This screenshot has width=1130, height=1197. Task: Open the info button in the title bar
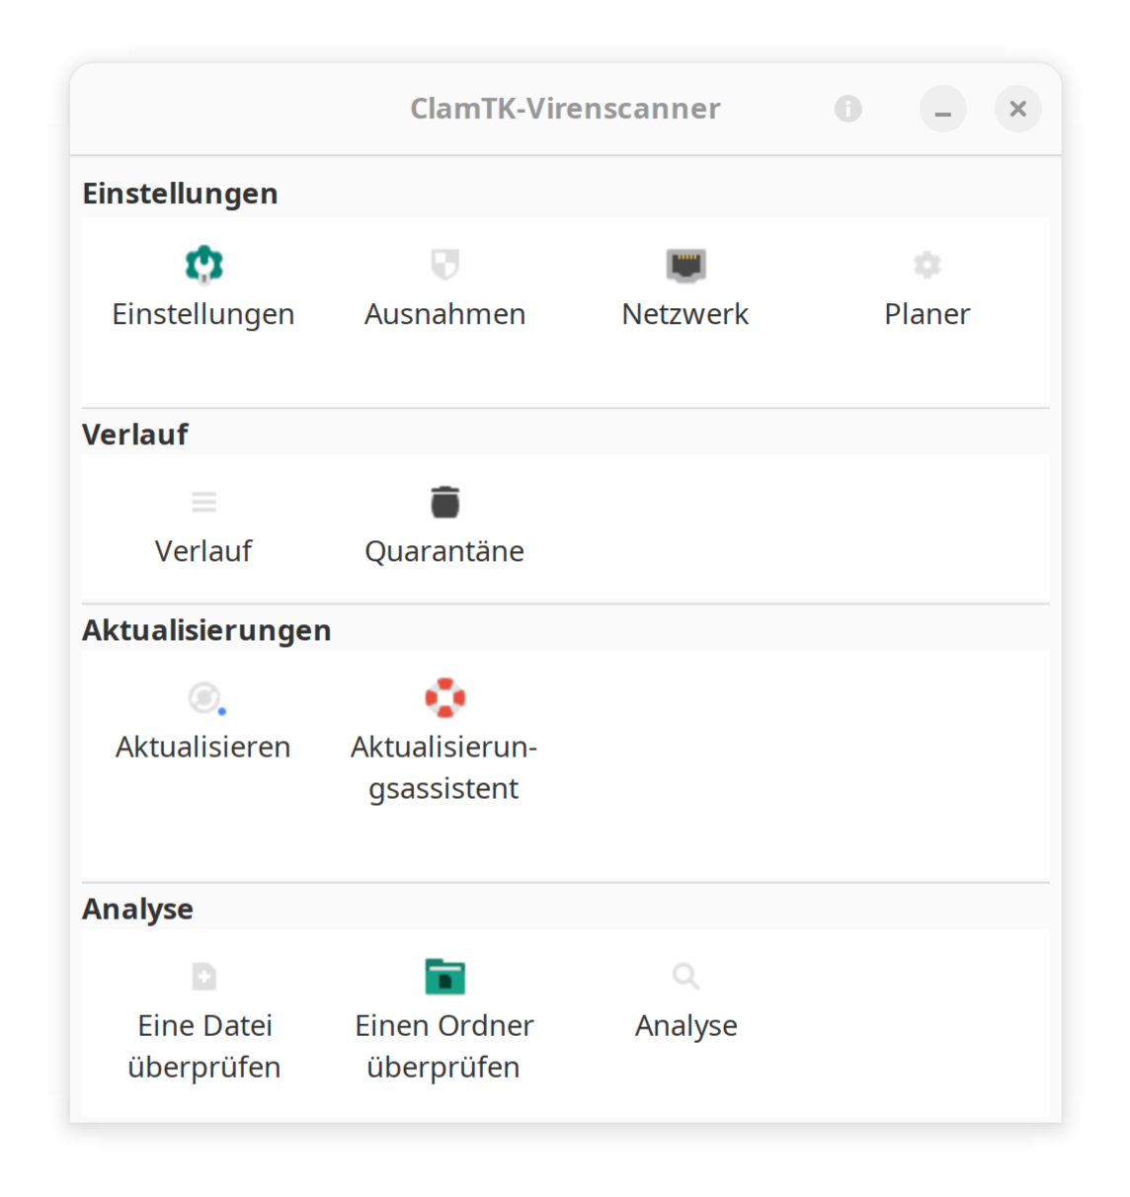point(847,109)
